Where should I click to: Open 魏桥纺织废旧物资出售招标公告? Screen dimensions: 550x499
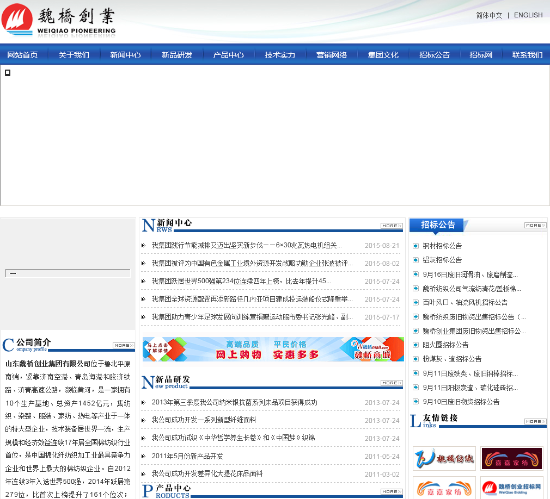(x=474, y=317)
